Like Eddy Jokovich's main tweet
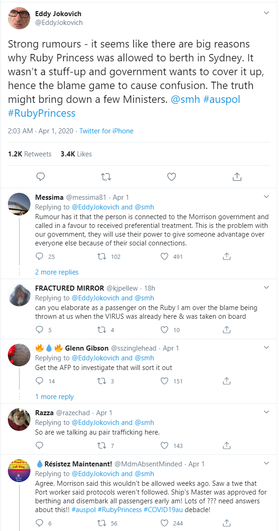Screen dimensions: 280x531 coord(172,177)
